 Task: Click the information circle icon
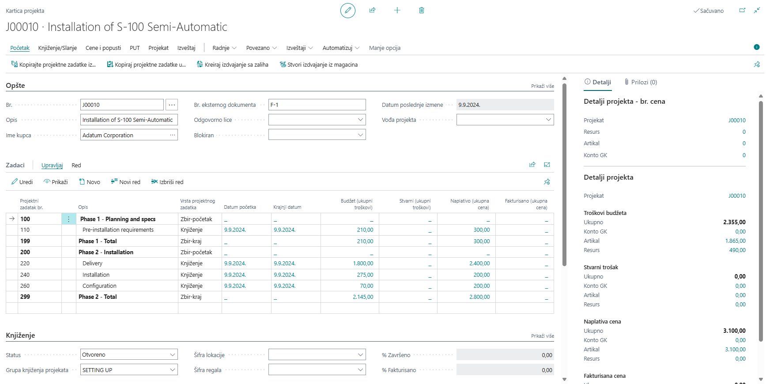coord(756,47)
